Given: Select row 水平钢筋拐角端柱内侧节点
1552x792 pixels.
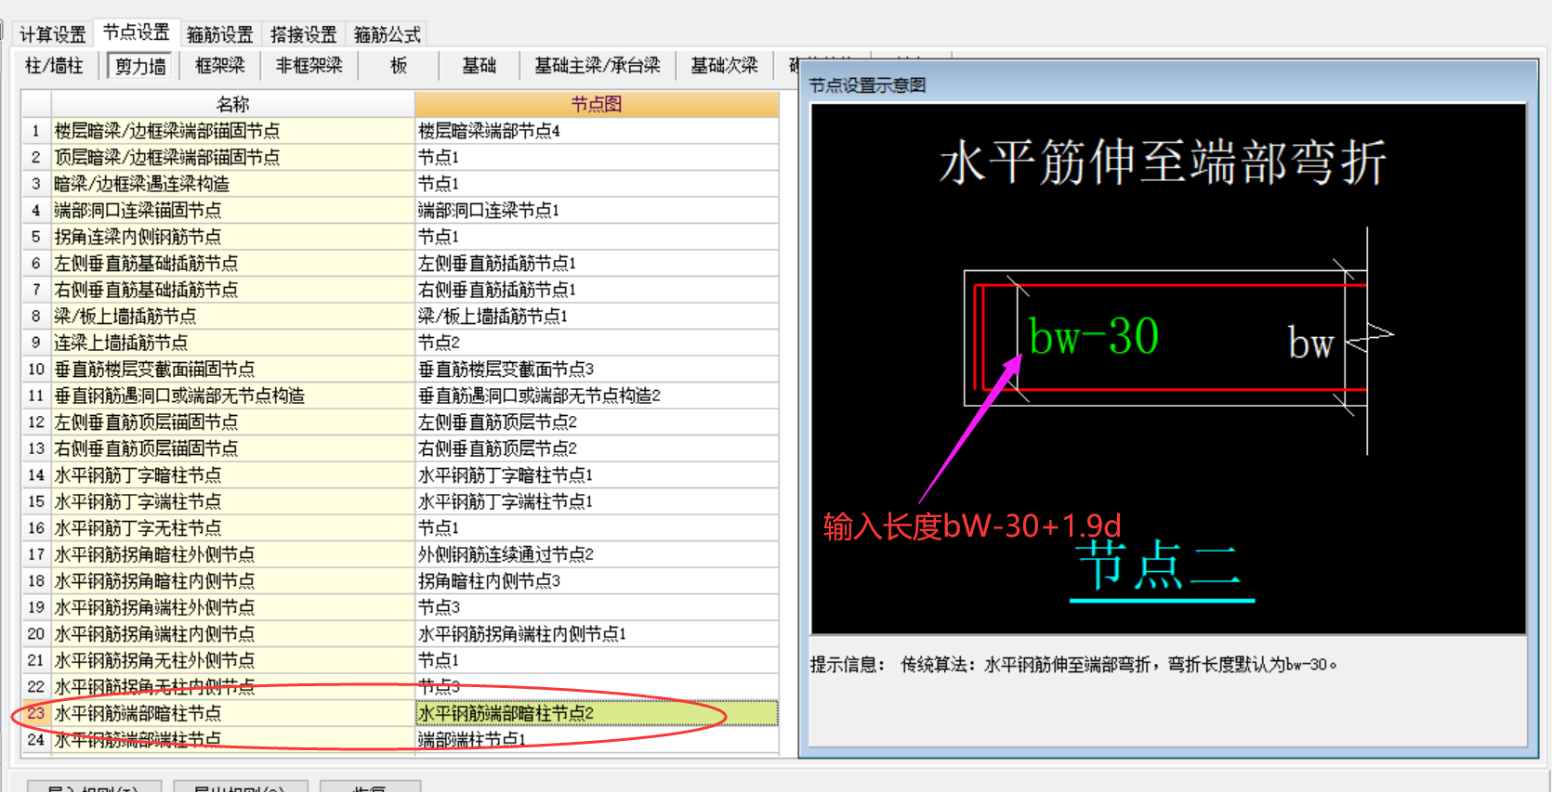Looking at the screenshot, I should pyautogui.click(x=232, y=633).
